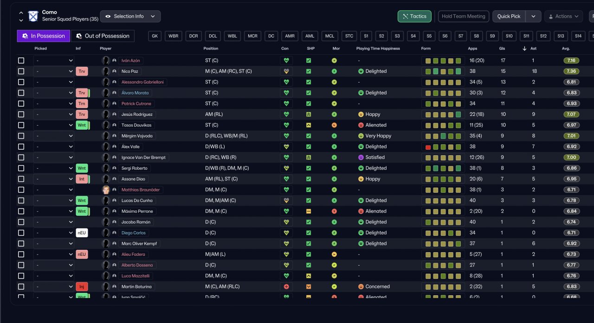Screen dimensions: 594x323
Task: Switch to the Out of Possession tab
Action: [x=103, y=36]
